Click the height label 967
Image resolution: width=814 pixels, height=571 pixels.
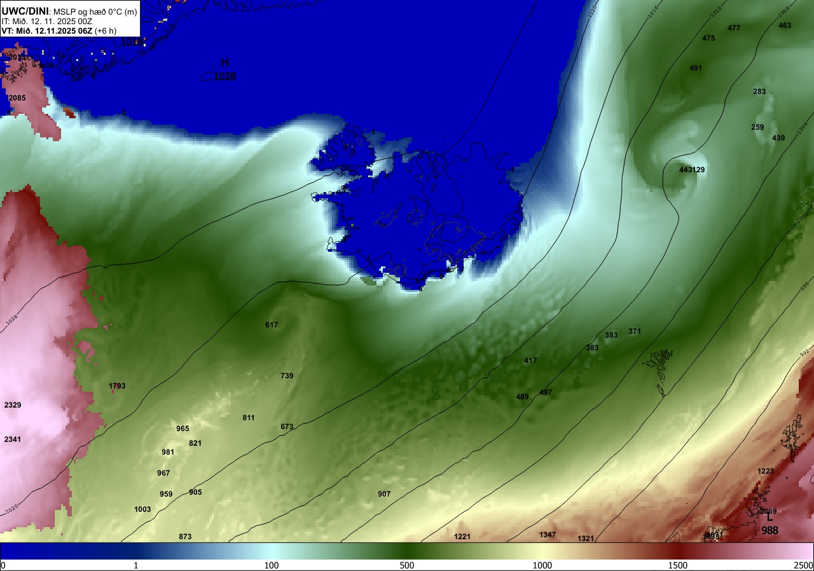click(x=163, y=473)
